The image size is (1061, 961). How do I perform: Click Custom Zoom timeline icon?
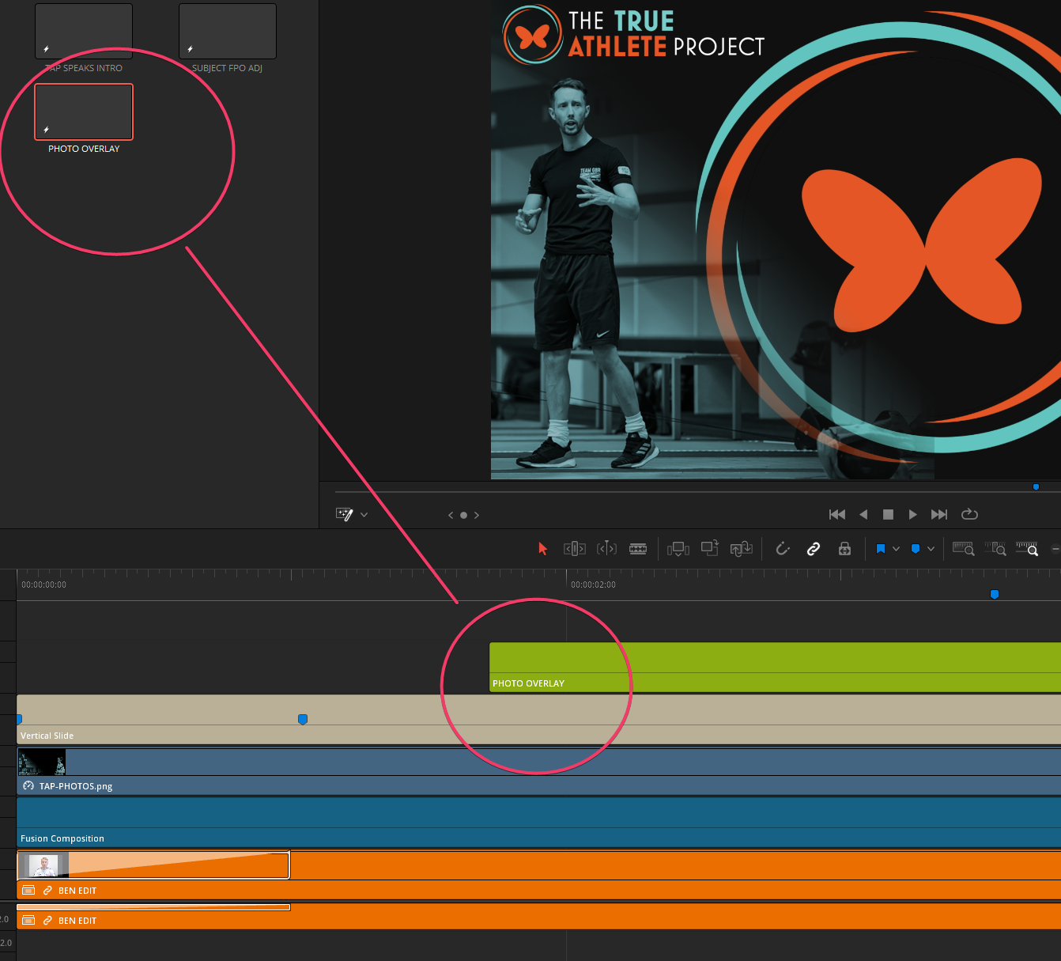click(x=1026, y=548)
